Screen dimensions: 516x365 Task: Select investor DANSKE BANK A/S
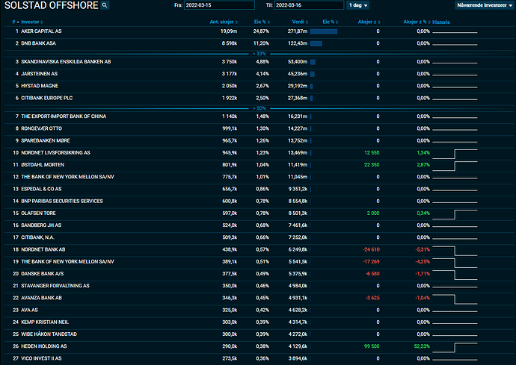[42, 274]
